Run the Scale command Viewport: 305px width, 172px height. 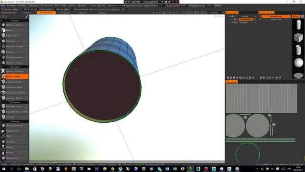coord(14,136)
